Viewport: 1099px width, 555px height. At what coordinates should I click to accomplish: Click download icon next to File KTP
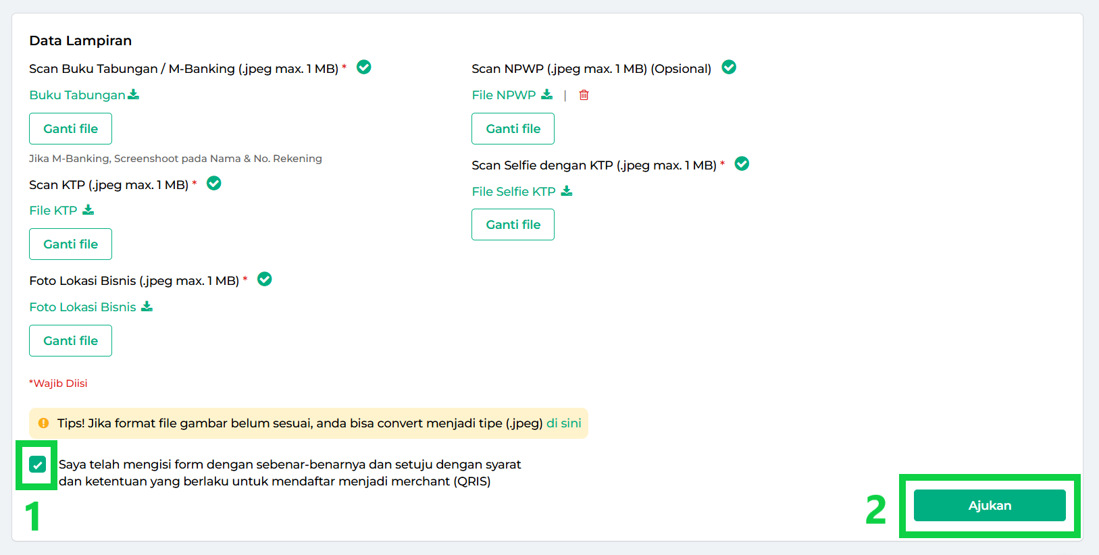click(x=88, y=210)
